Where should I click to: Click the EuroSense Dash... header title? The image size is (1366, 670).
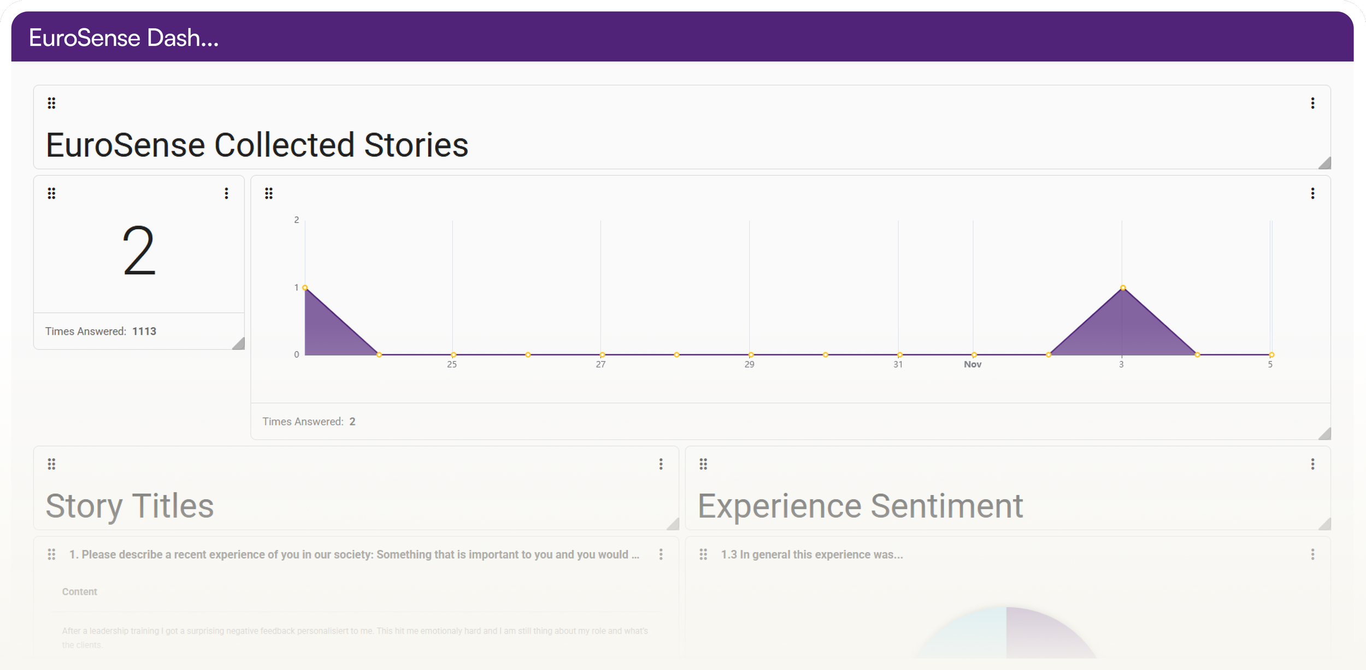pos(124,38)
